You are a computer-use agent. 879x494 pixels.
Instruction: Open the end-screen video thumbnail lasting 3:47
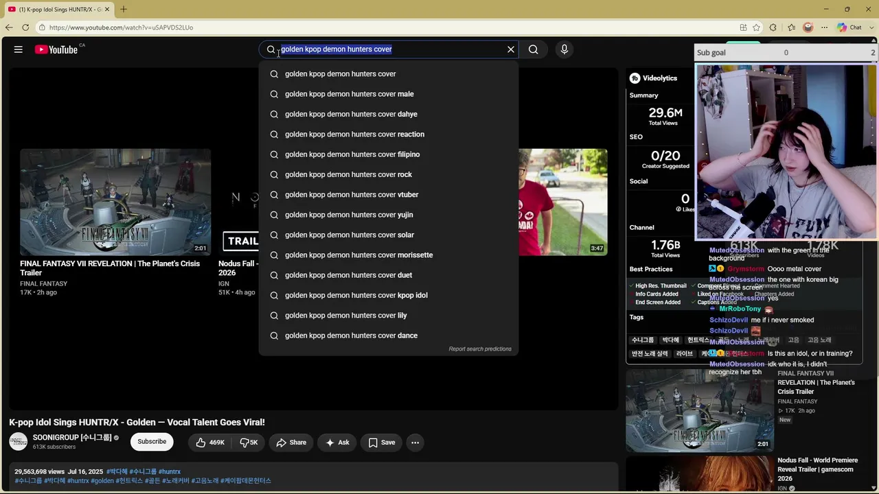point(563,202)
